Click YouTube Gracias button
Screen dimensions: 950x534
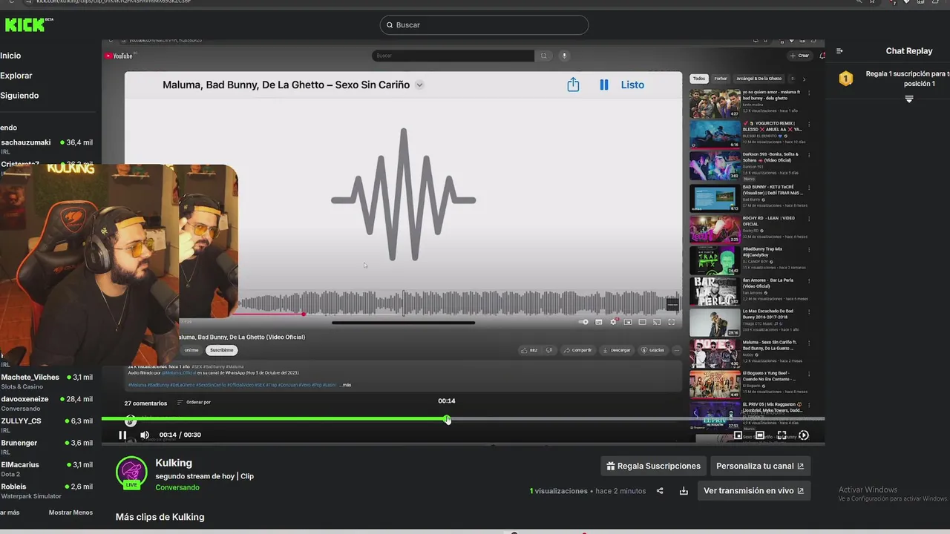(x=653, y=350)
